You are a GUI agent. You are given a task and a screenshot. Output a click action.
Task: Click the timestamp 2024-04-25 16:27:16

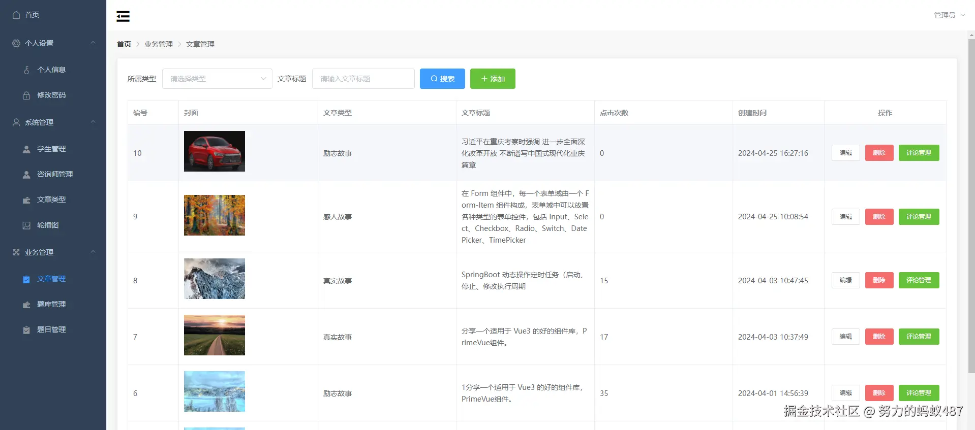(x=773, y=153)
